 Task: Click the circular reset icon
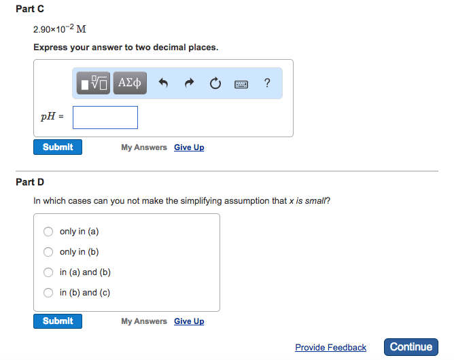tap(215, 84)
